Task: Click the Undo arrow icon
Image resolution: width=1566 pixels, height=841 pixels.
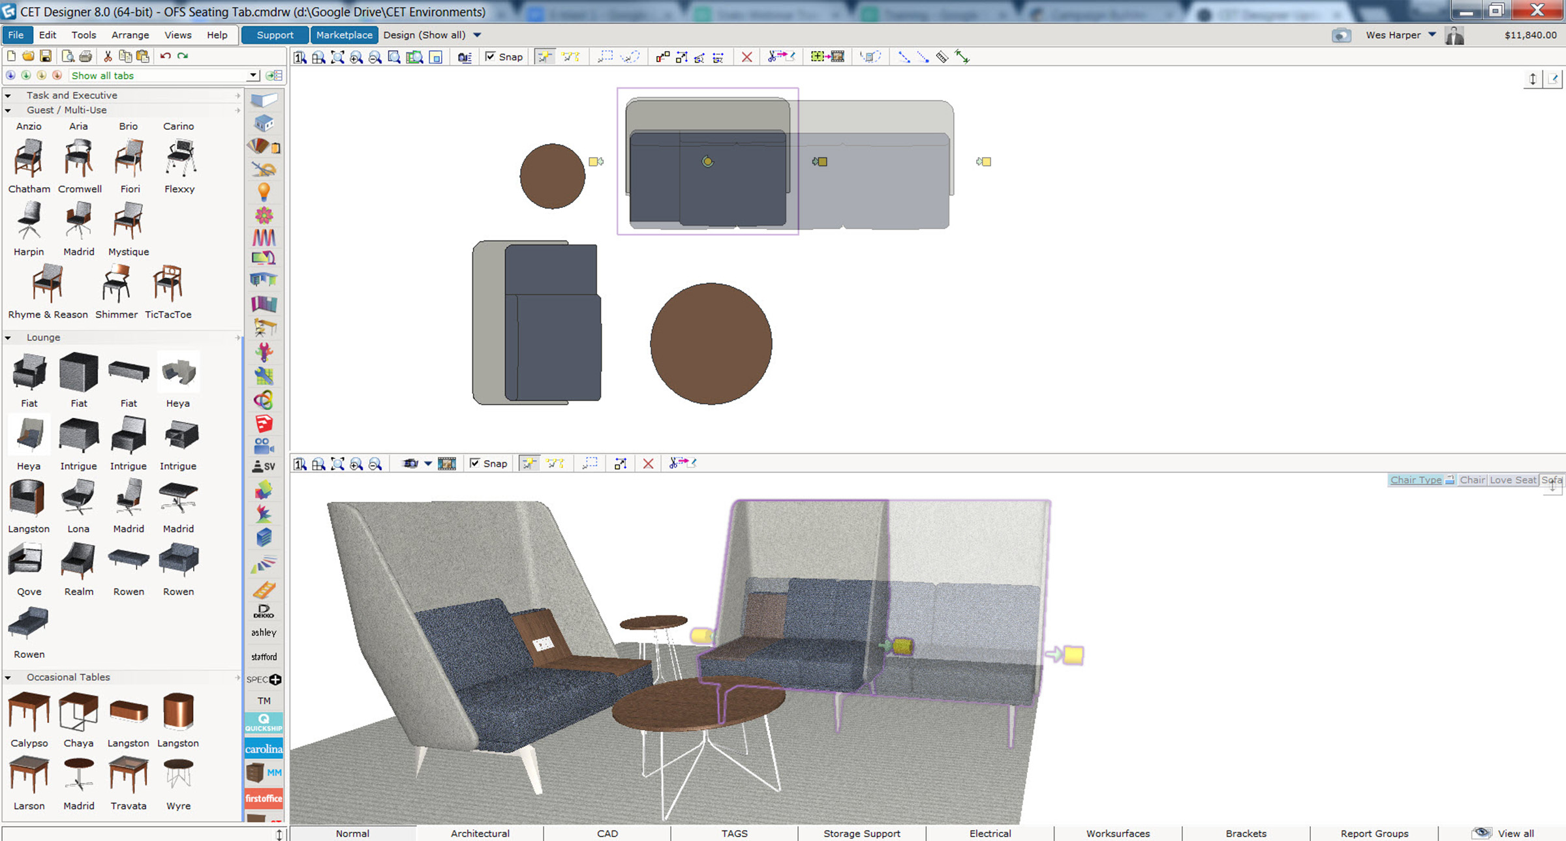Action: point(165,56)
